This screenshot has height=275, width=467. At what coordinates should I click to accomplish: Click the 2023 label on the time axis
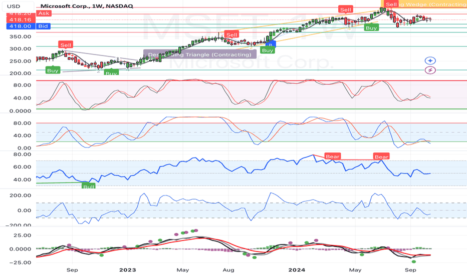tap(127, 269)
